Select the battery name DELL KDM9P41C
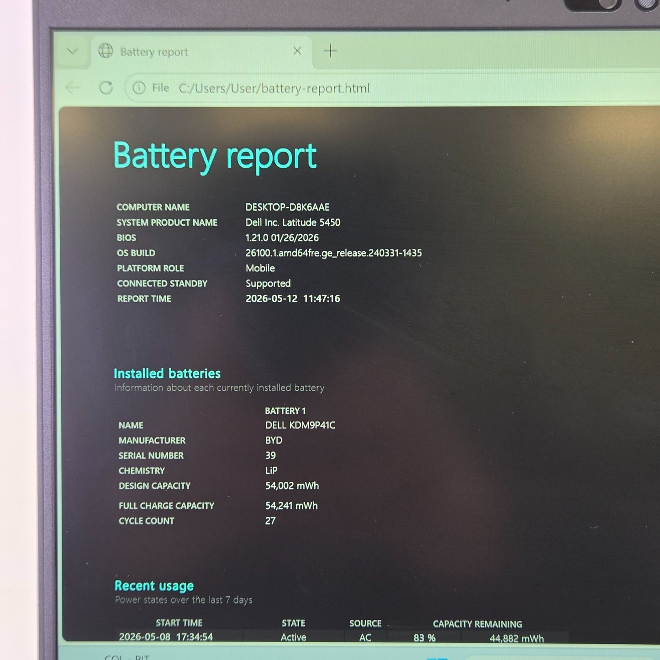This screenshot has width=660, height=660. click(300, 425)
